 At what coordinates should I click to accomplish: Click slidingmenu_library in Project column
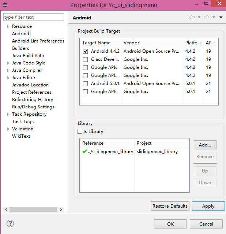157,152
